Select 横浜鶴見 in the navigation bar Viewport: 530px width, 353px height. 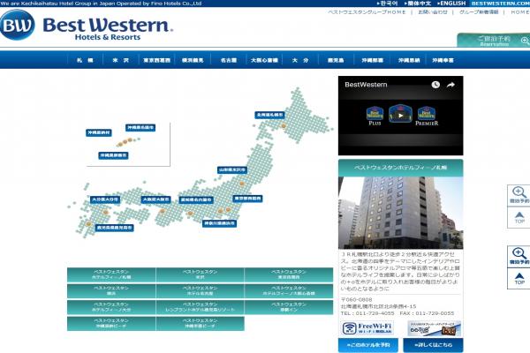click(x=193, y=60)
